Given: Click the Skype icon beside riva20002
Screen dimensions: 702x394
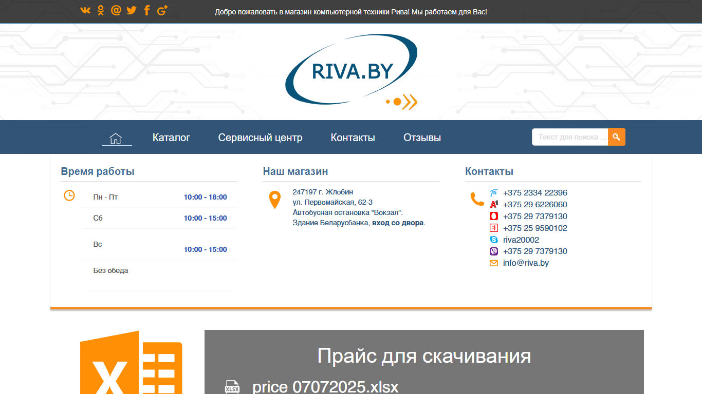Looking at the screenshot, I should (494, 240).
